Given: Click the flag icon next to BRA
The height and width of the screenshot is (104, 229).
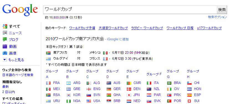Looking at the screenshot, I should [x=169, y=83].
